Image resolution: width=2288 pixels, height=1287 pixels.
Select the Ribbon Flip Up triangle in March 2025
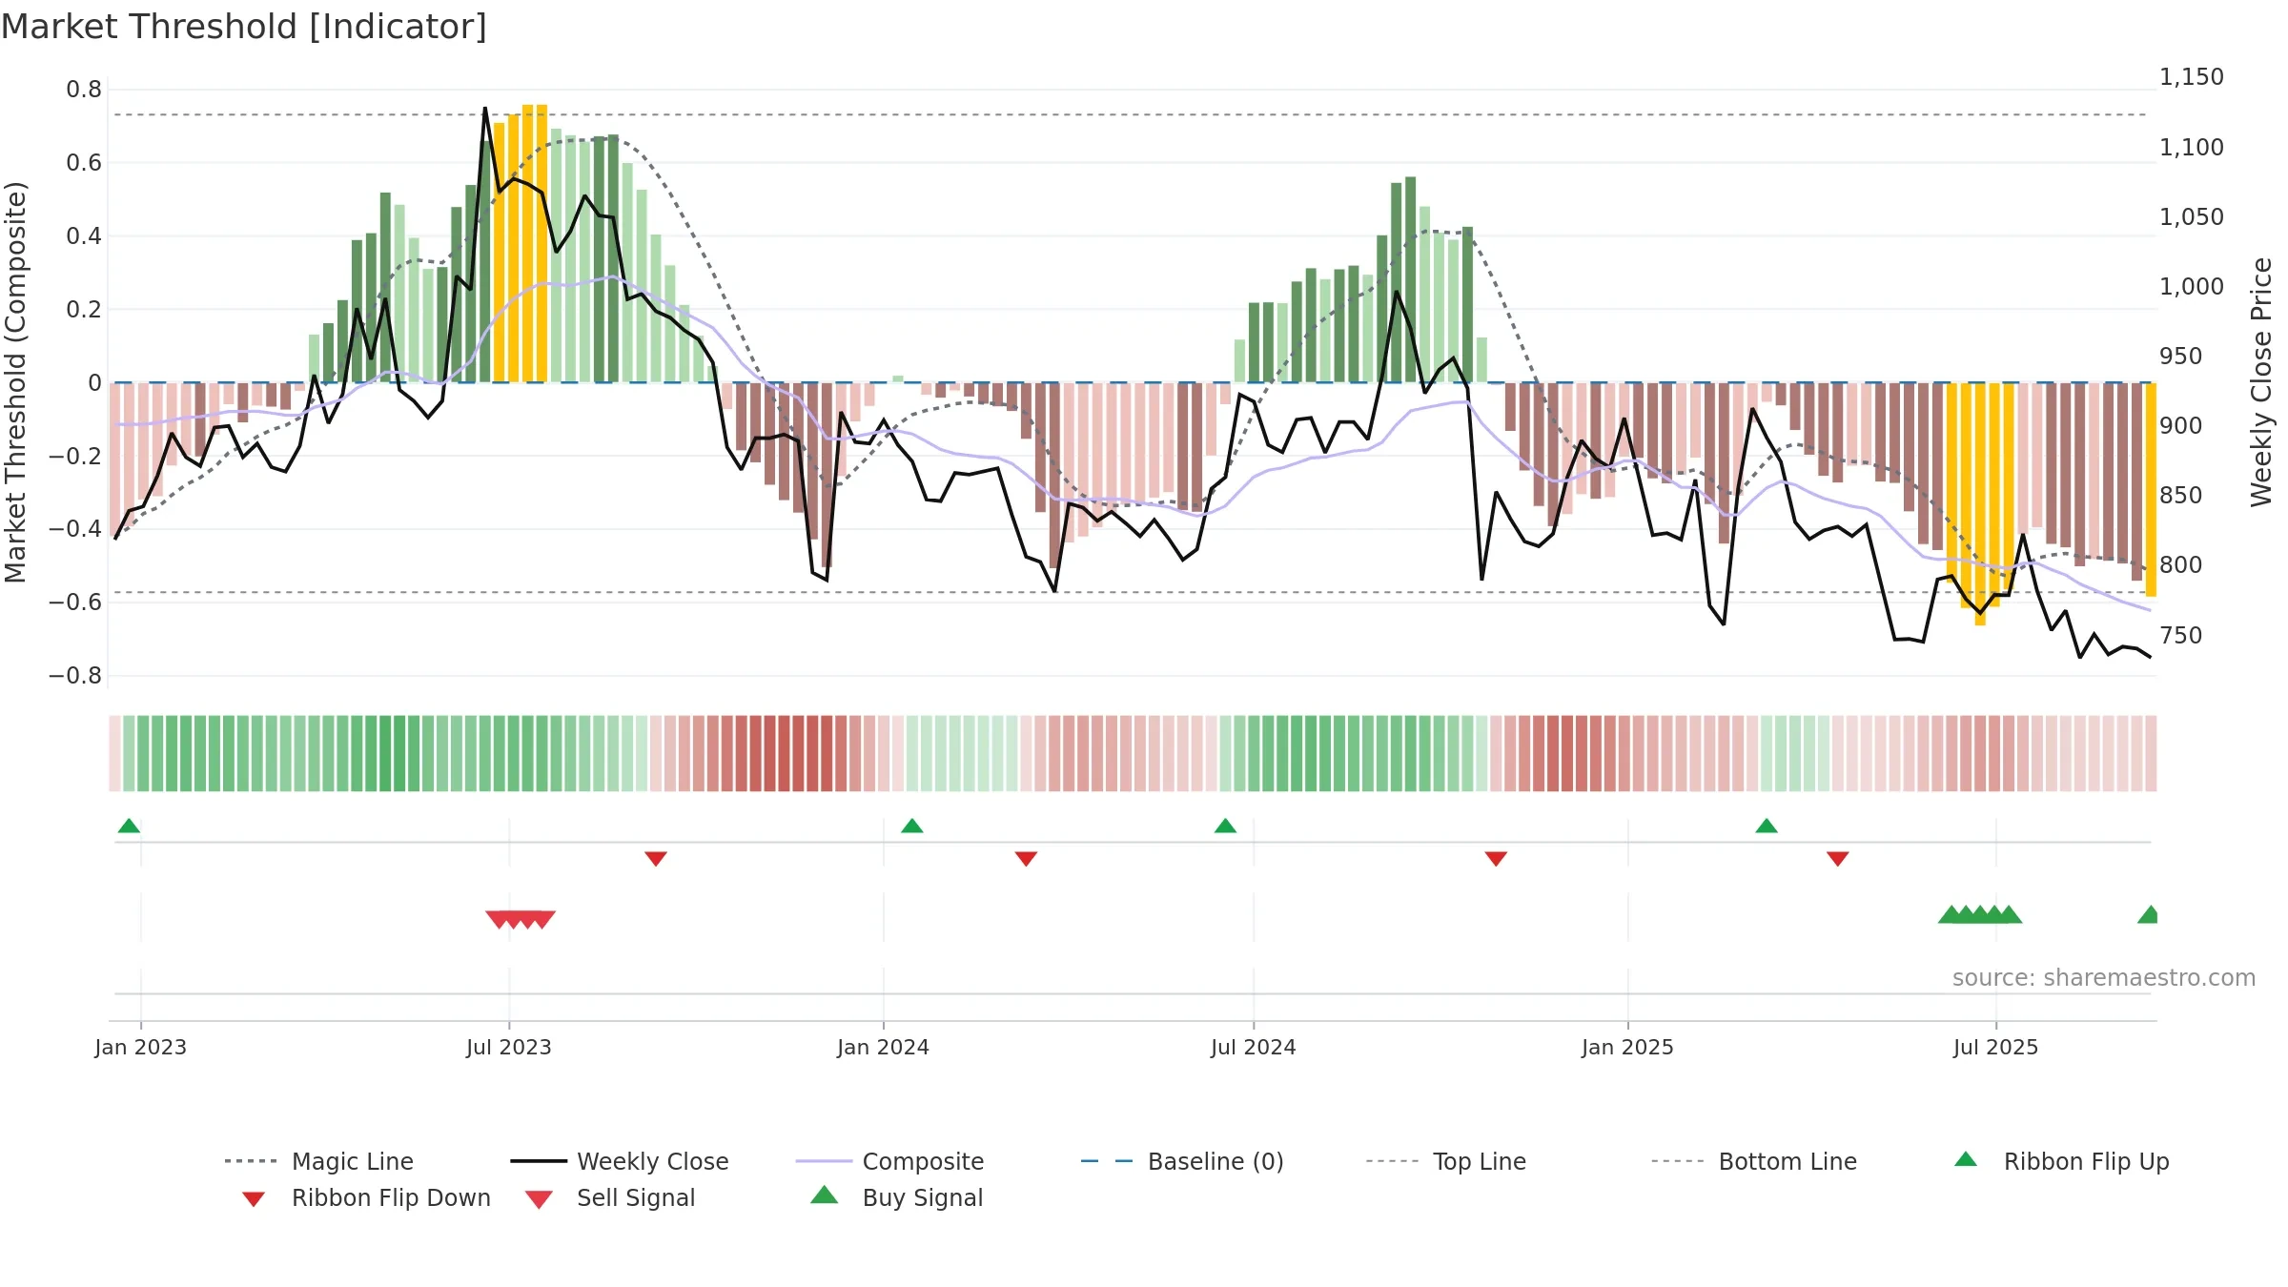coord(1766,826)
